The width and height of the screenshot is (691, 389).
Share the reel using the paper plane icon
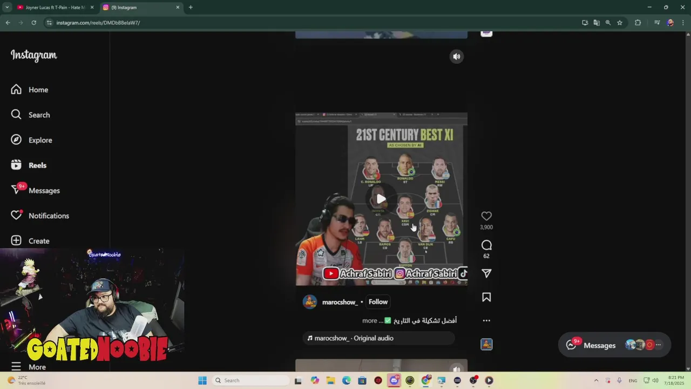coord(486,273)
